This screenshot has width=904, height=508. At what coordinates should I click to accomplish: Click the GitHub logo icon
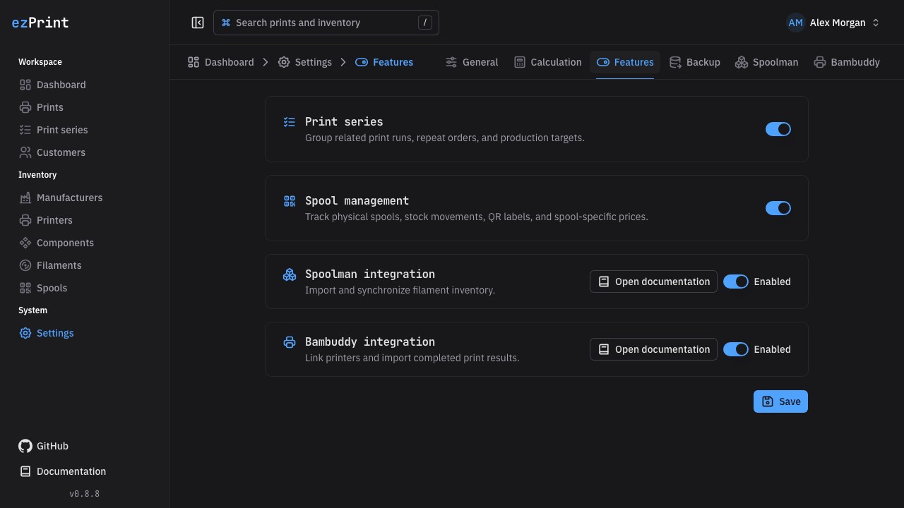tap(25, 446)
